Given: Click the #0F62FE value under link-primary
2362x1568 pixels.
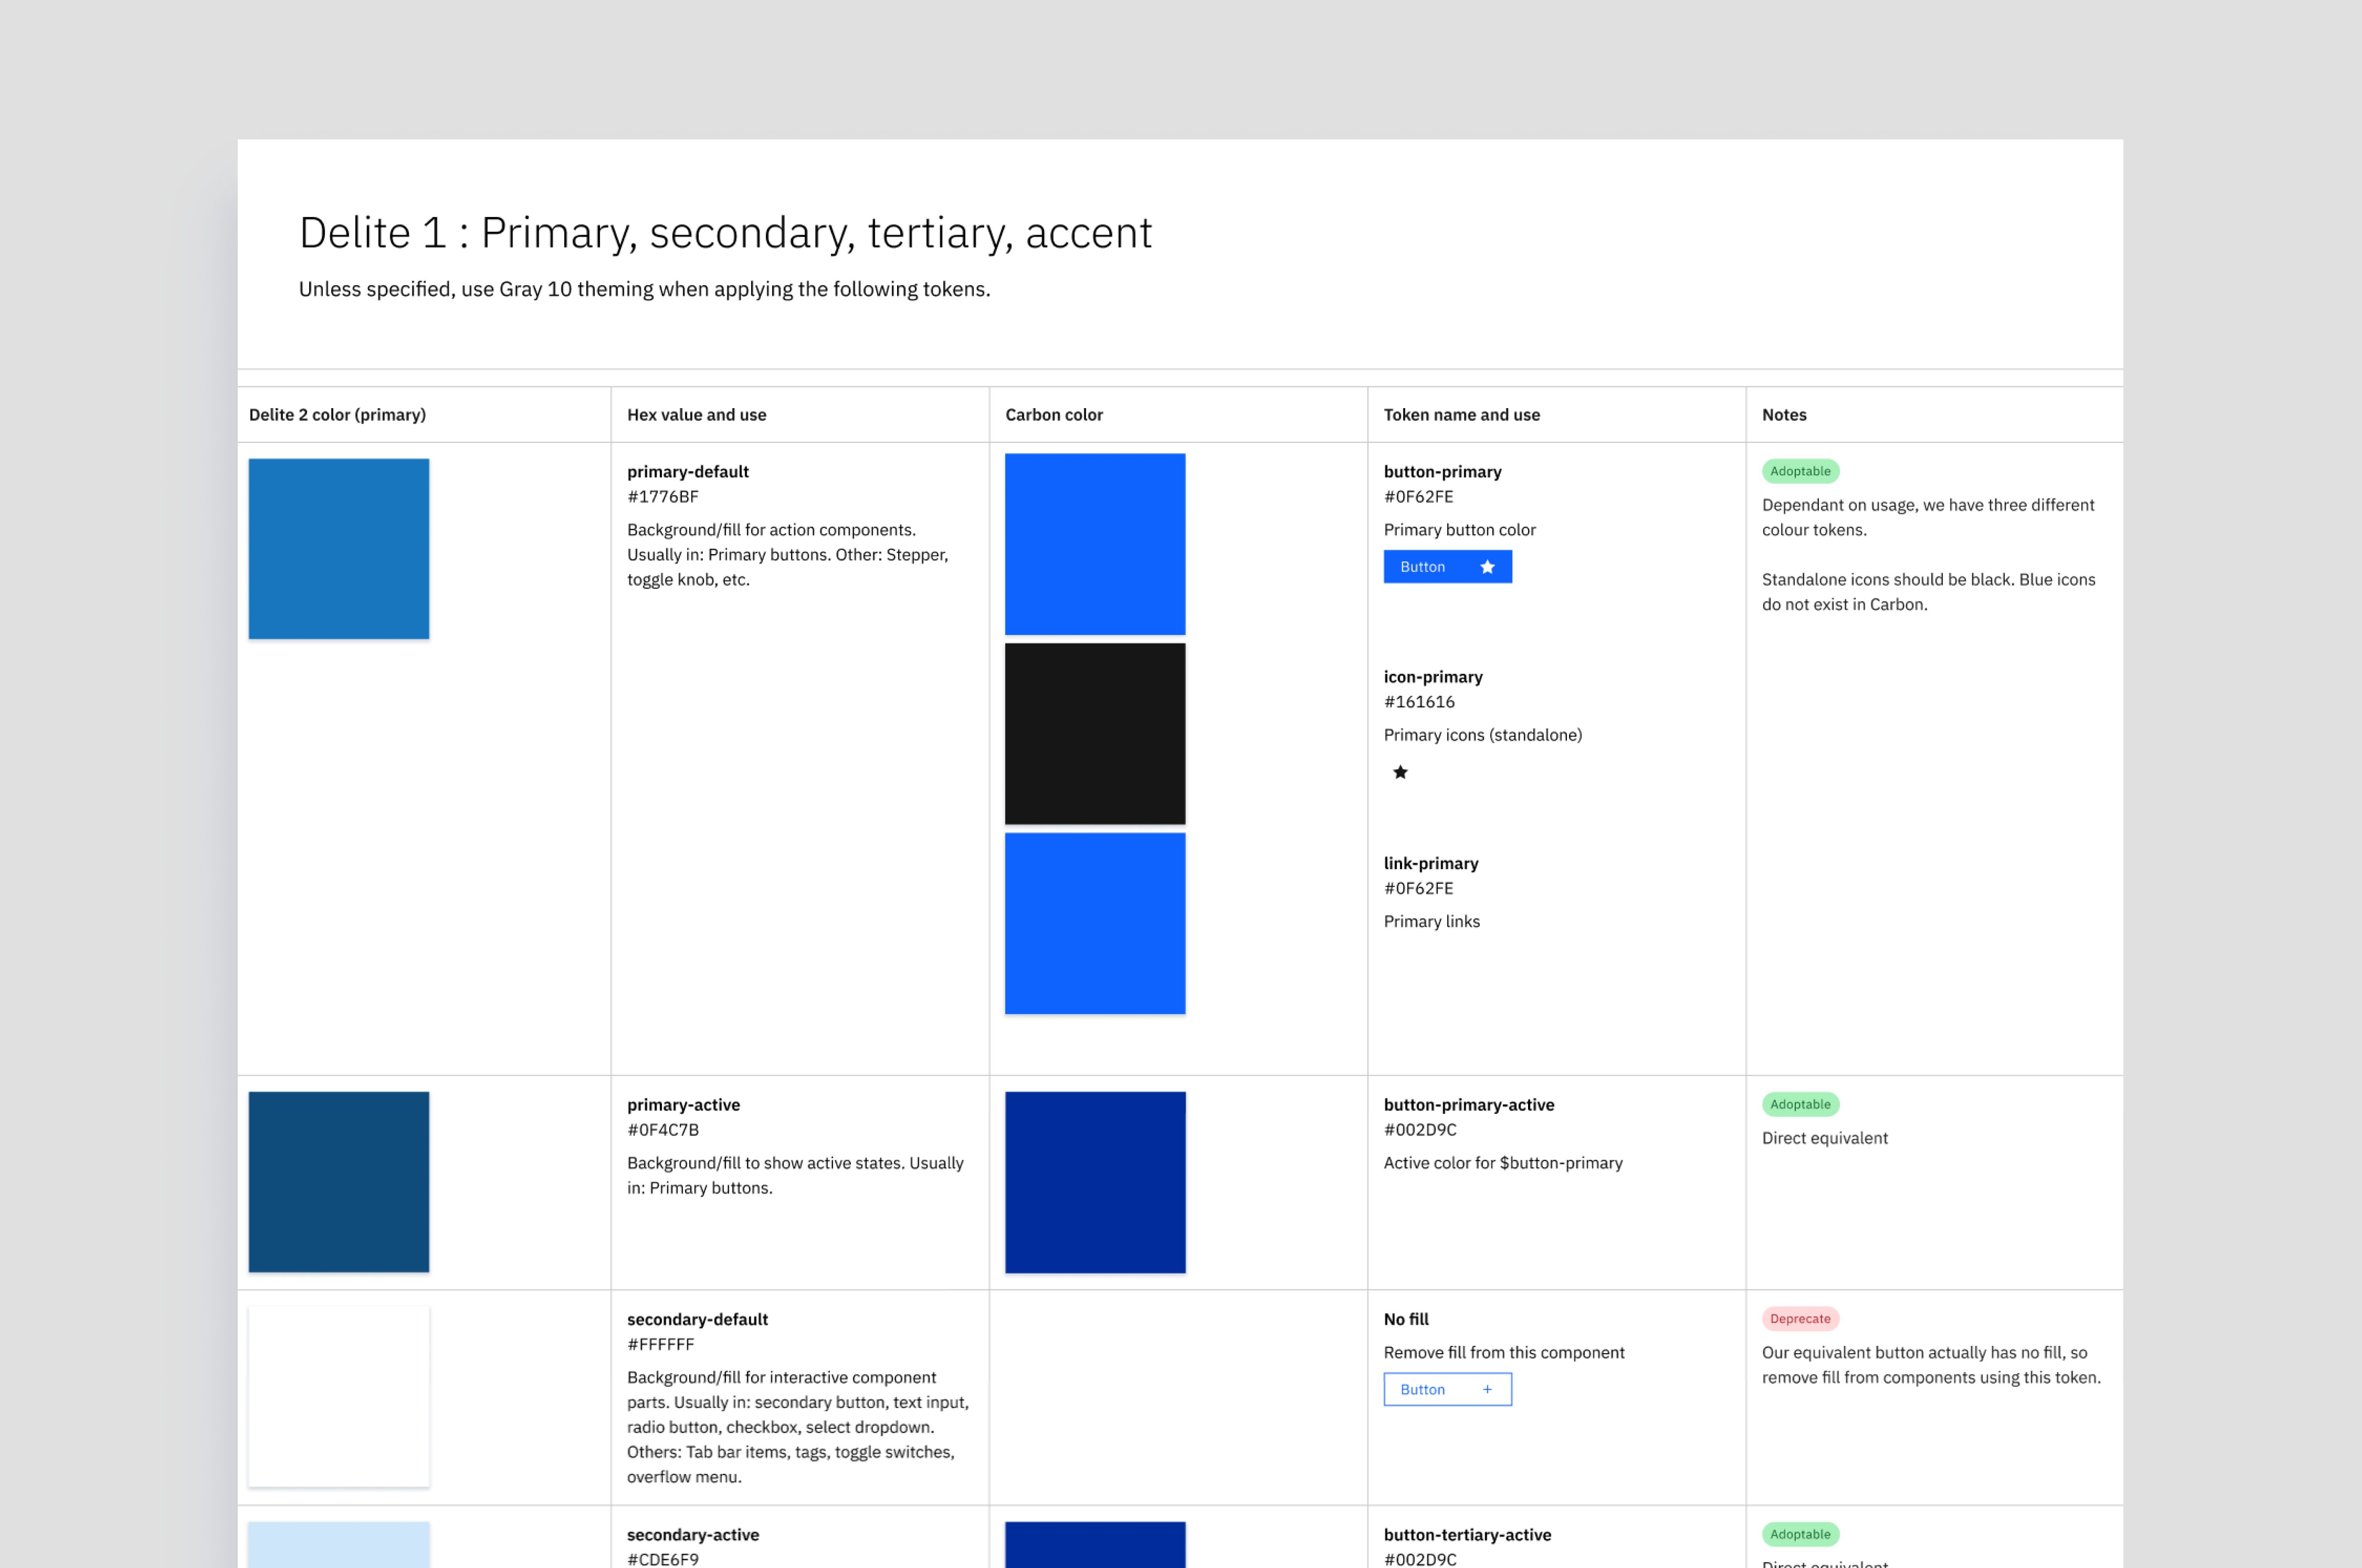Looking at the screenshot, I should 1418,888.
